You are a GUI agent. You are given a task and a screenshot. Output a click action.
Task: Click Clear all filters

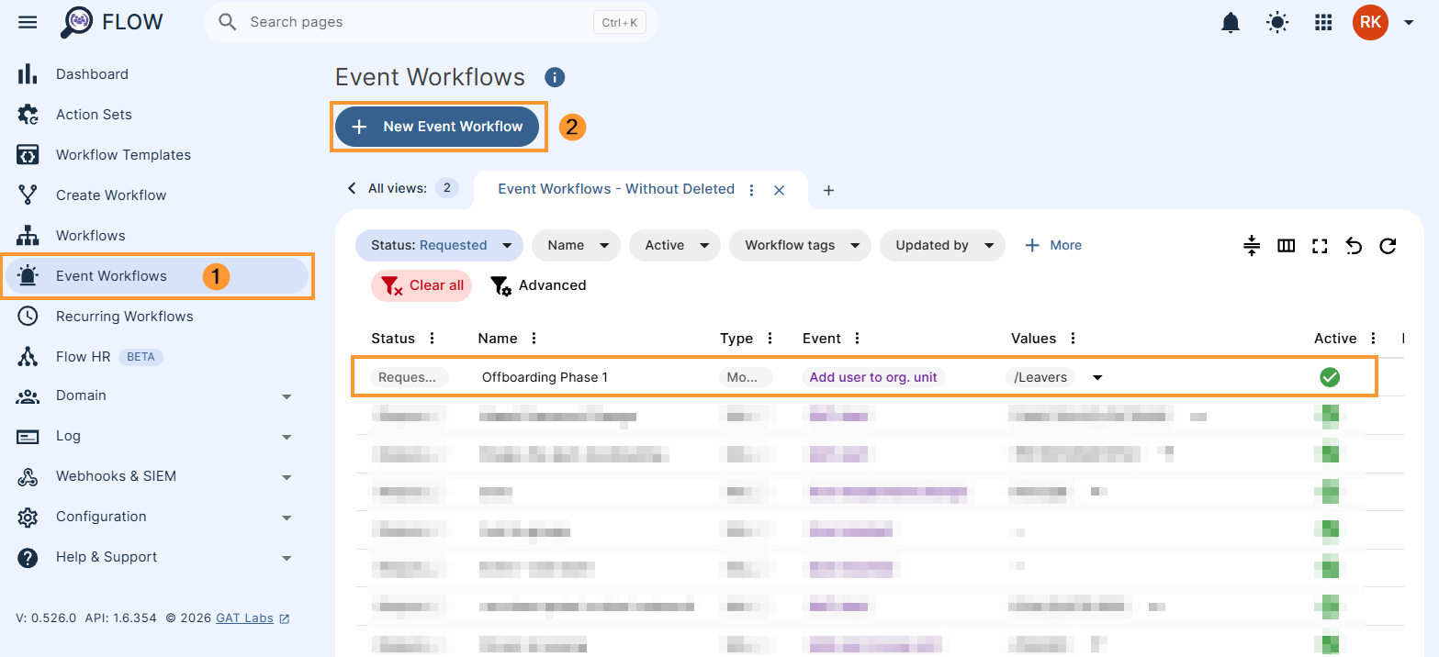click(x=422, y=285)
